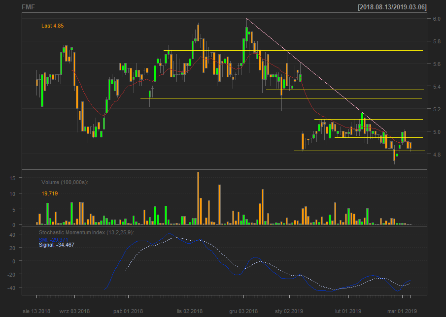Image resolution: width=446 pixels, height=317 pixels.
Task: Click the 5.6 price axis label
Action: coord(437,64)
